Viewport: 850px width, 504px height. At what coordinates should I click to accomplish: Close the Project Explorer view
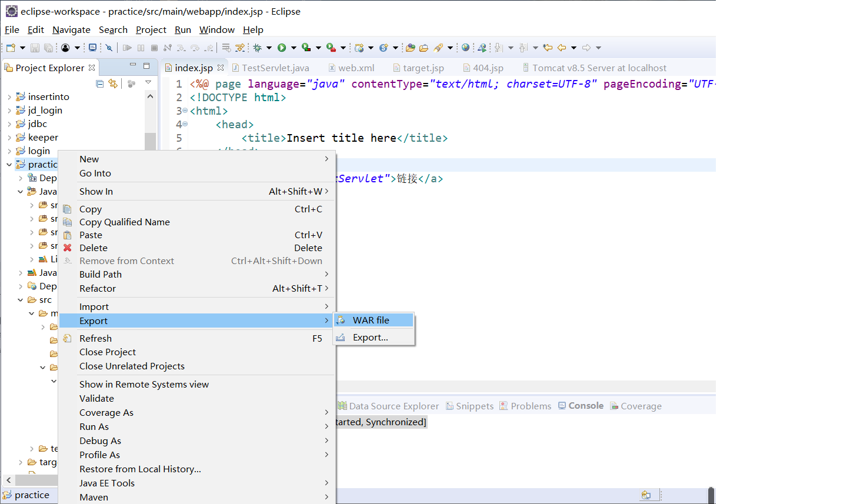pos(92,68)
